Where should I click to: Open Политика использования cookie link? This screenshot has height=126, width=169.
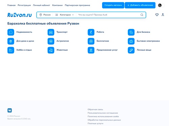(x=103, y=116)
